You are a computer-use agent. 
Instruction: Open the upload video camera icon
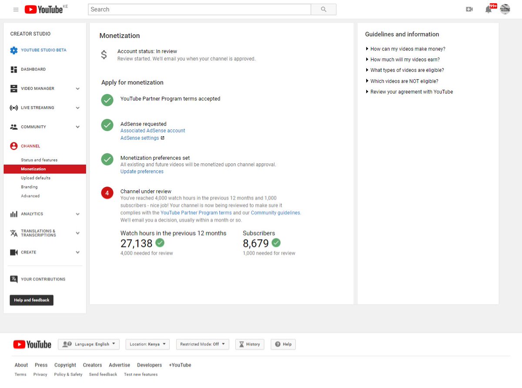(x=469, y=9)
